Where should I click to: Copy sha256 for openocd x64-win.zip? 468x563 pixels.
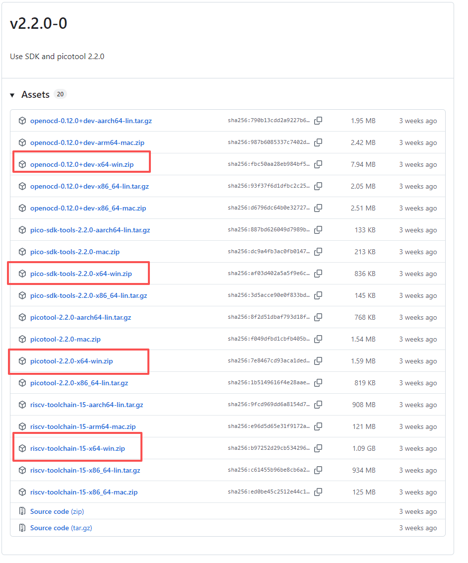(x=318, y=164)
